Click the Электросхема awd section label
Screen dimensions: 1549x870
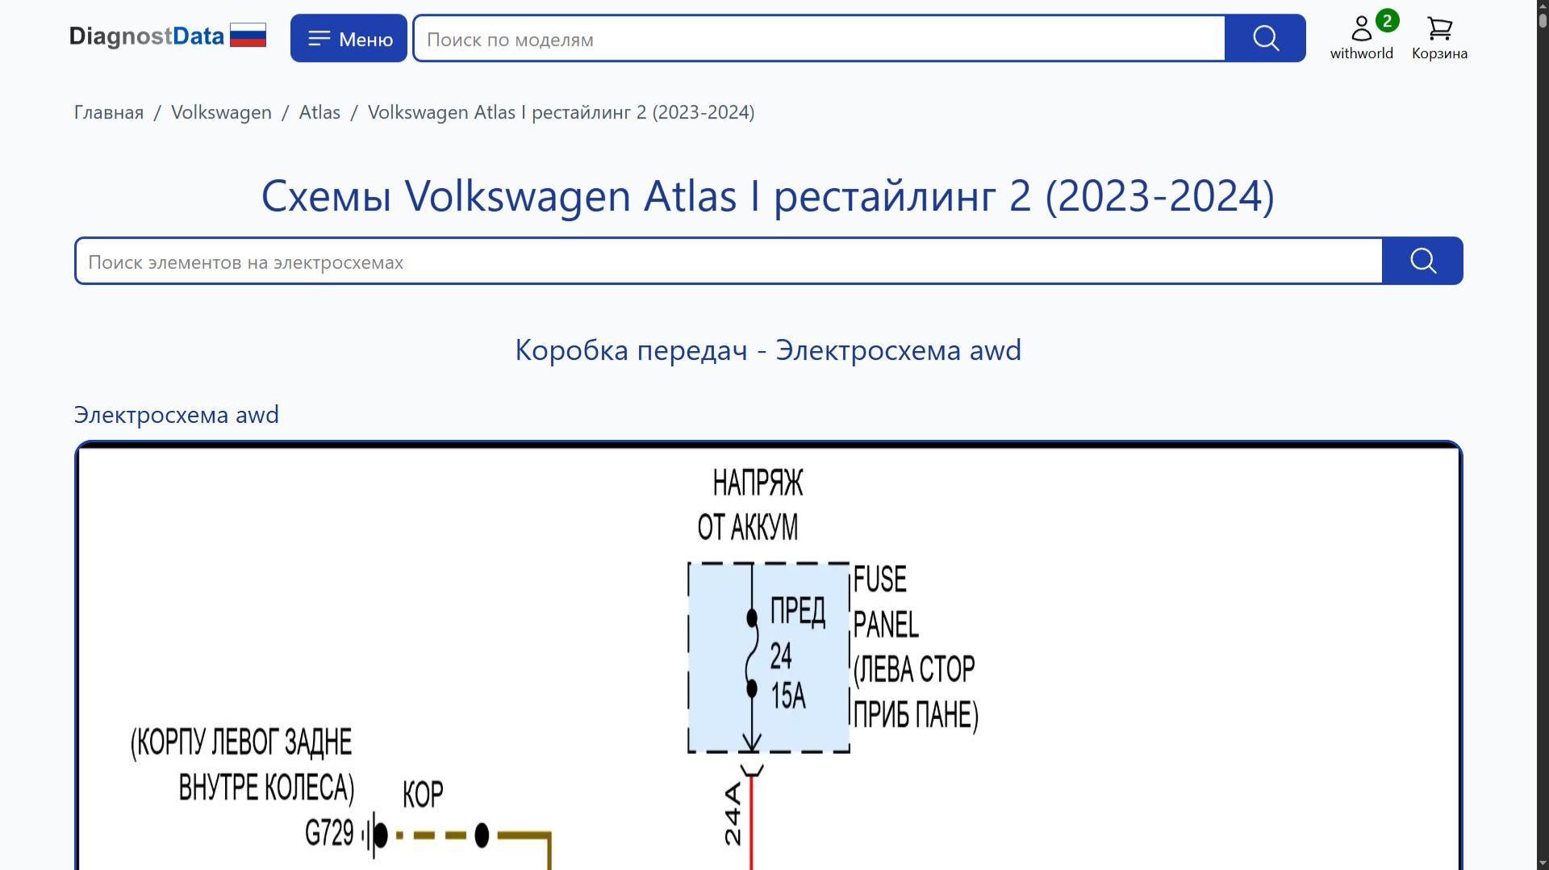pos(177,415)
